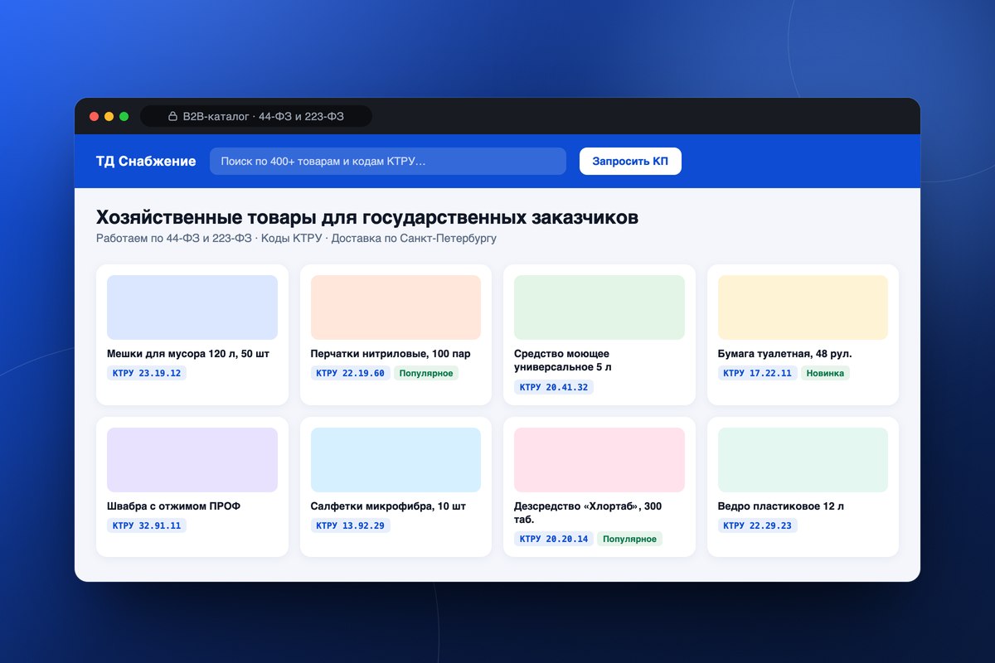Click the title Ведро пластиковое 12 л
Screen dimensions: 995x663
[x=782, y=506]
